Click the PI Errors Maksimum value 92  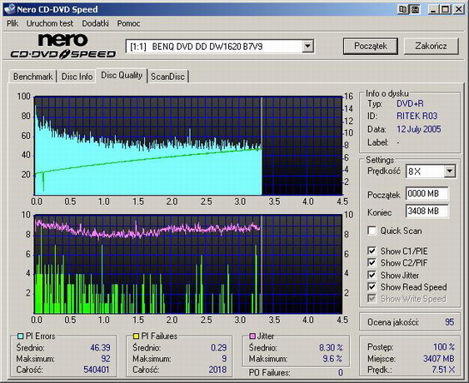pyautogui.click(x=106, y=359)
